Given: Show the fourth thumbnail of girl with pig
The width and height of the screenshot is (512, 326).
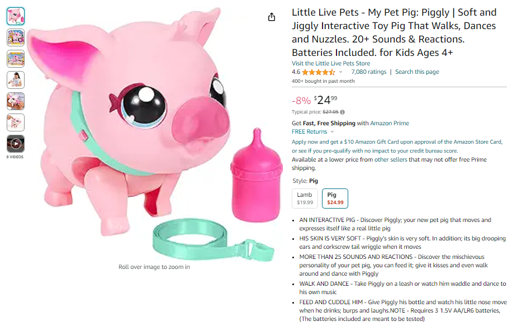Looking at the screenshot, I should pyautogui.click(x=16, y=80).
